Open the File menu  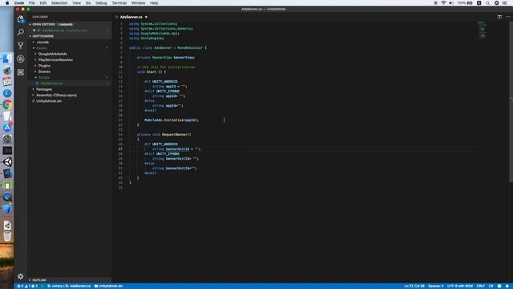[x=32, y=3]
